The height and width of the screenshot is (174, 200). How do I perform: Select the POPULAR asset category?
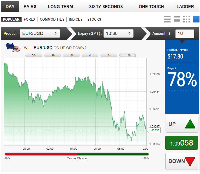(x=11, y=19)
